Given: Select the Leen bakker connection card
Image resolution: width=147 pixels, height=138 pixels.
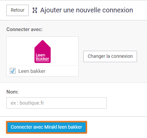Looking at the screenshot, I should 43,56.
